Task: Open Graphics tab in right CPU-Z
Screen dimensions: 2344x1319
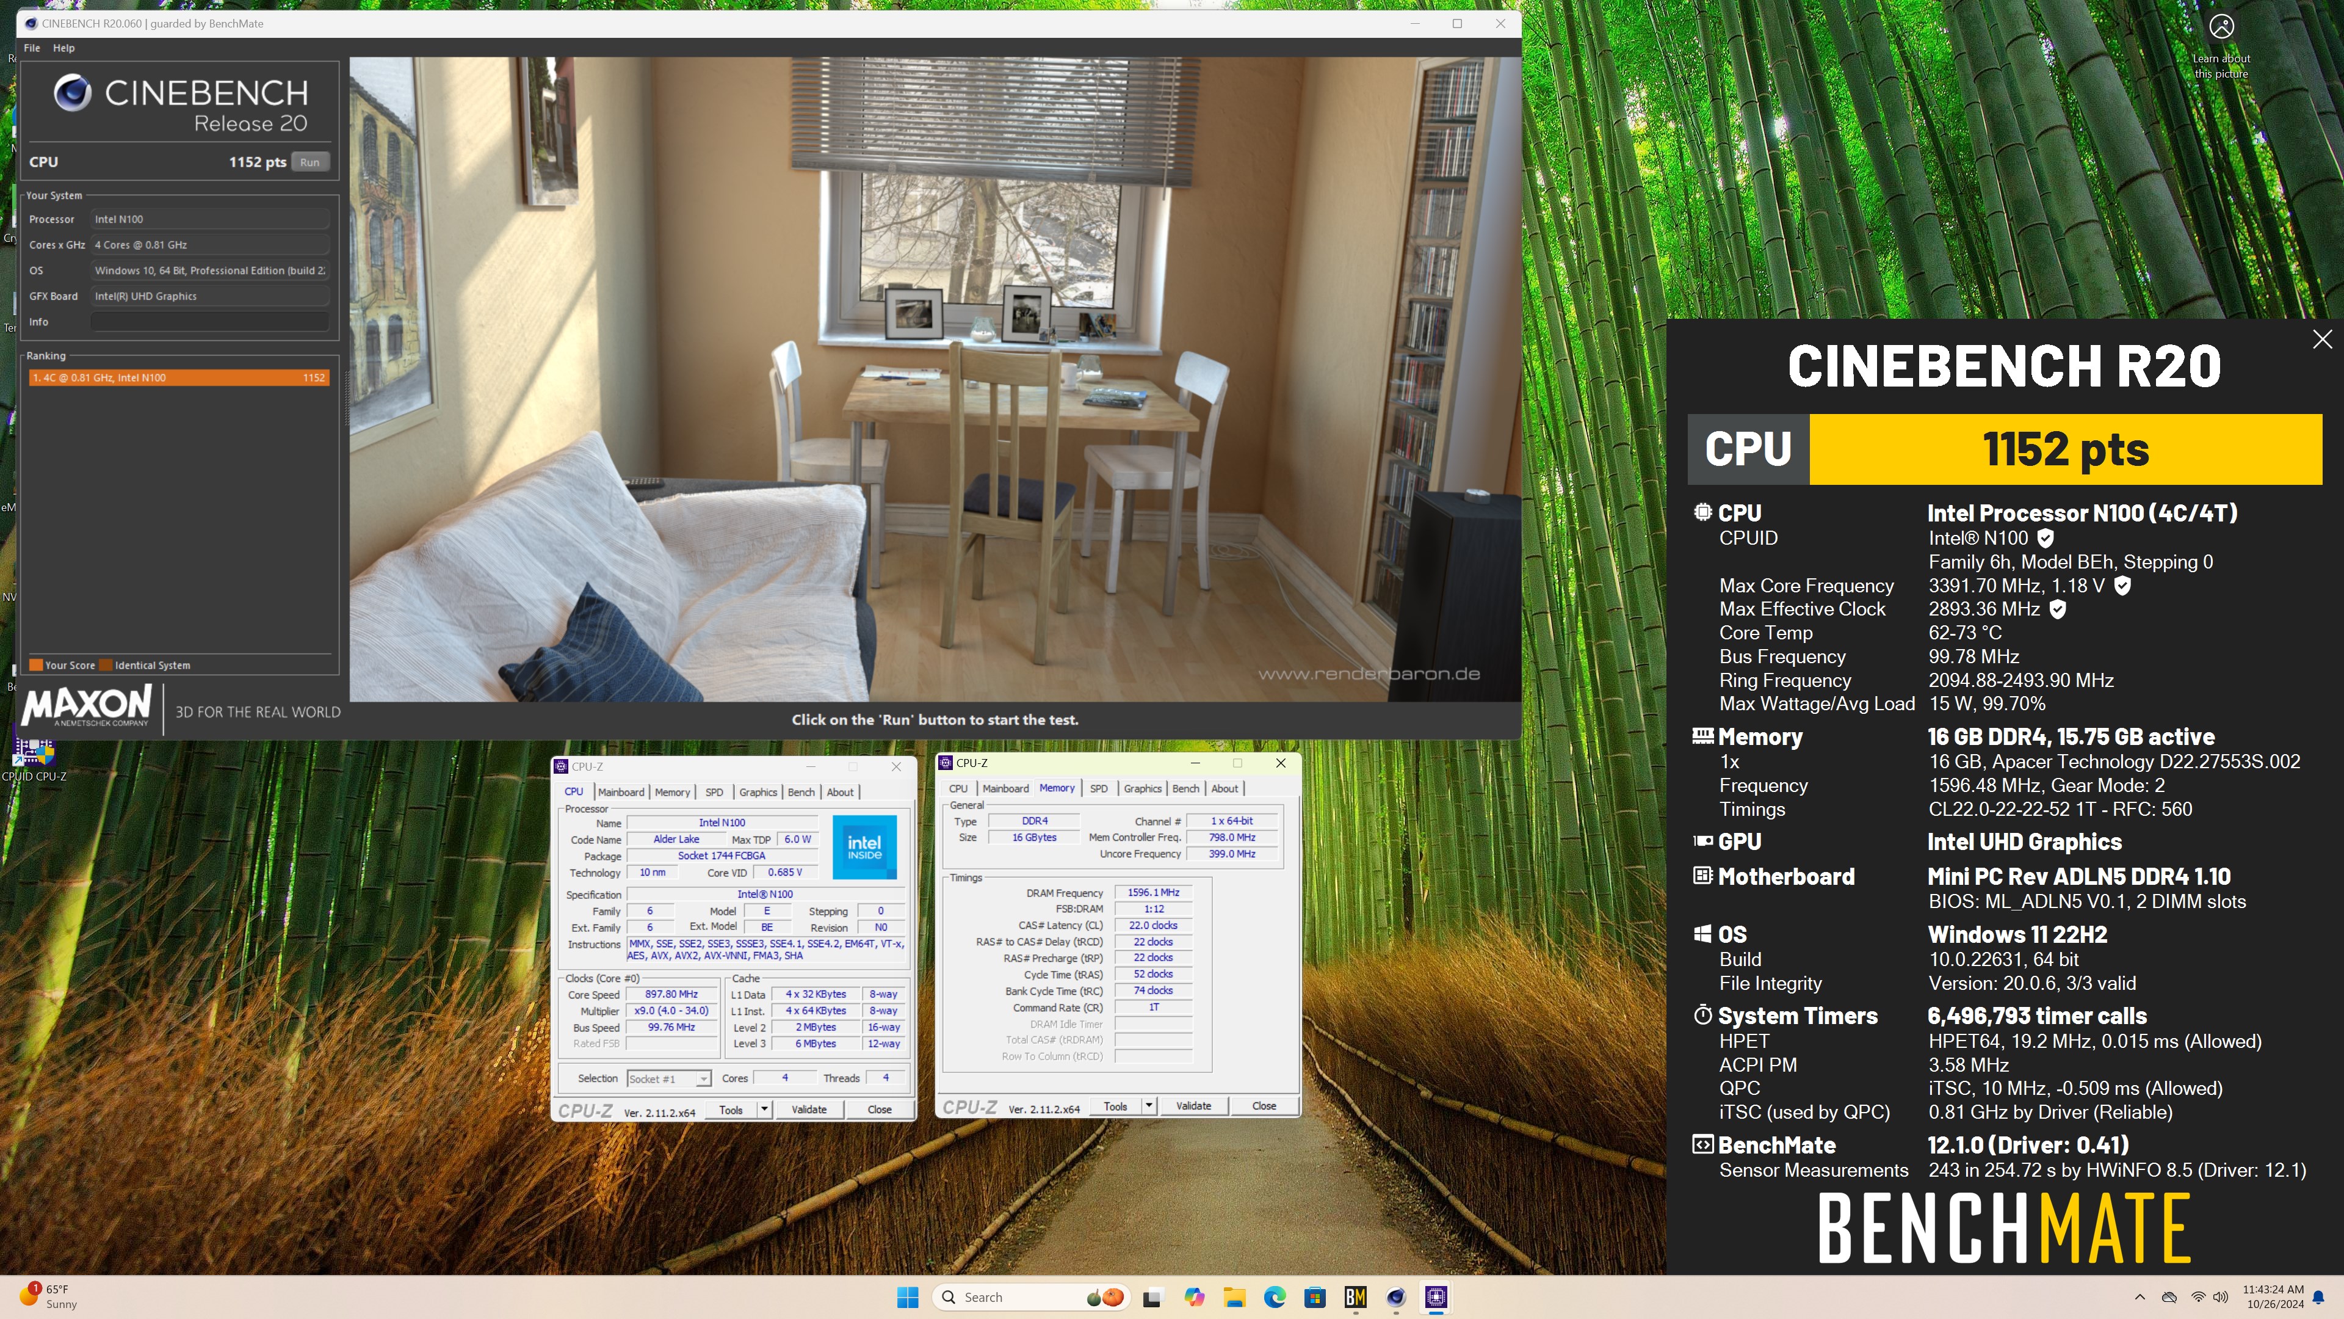Action: [1142, 788]
